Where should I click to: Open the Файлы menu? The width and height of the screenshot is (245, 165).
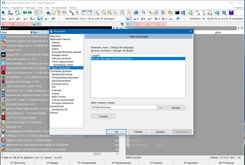(x=6, y=8)
